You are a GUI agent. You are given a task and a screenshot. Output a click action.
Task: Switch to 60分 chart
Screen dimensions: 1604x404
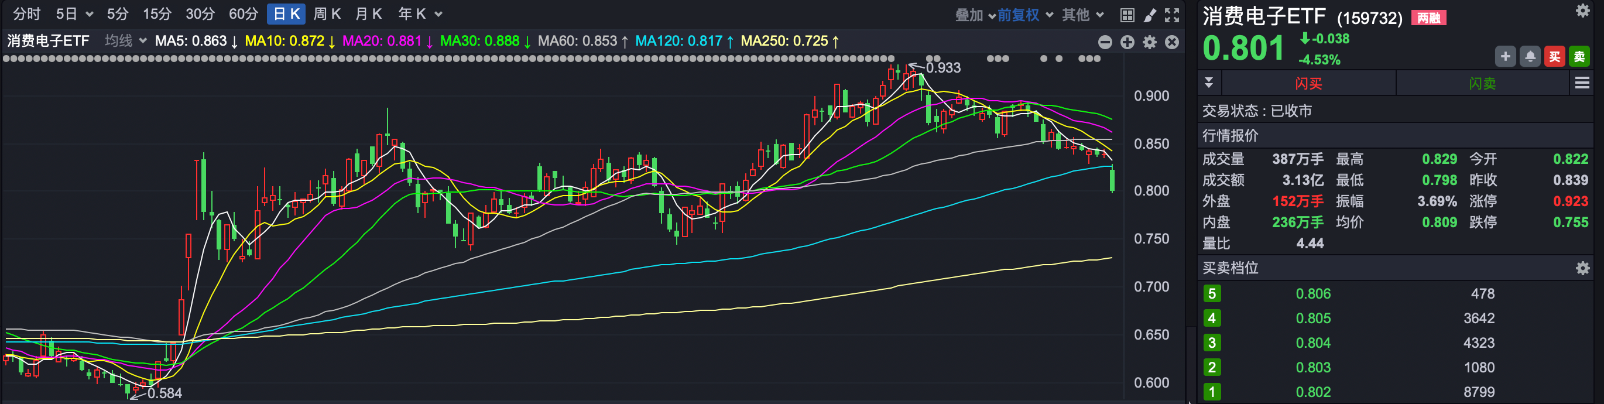click(x=243, y=13)
